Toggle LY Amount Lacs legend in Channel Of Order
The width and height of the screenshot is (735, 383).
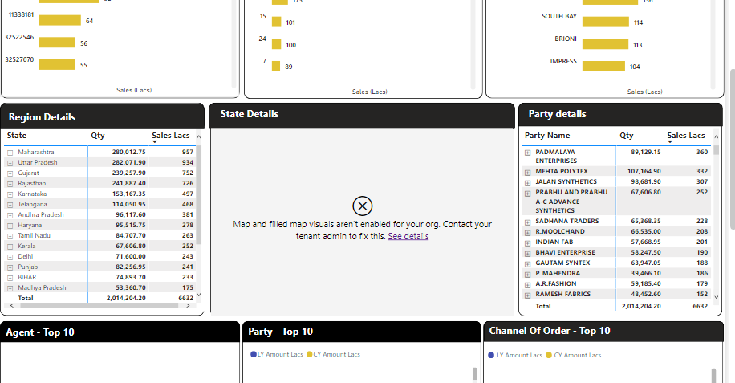pyautogui.click(x=515, y=356)
